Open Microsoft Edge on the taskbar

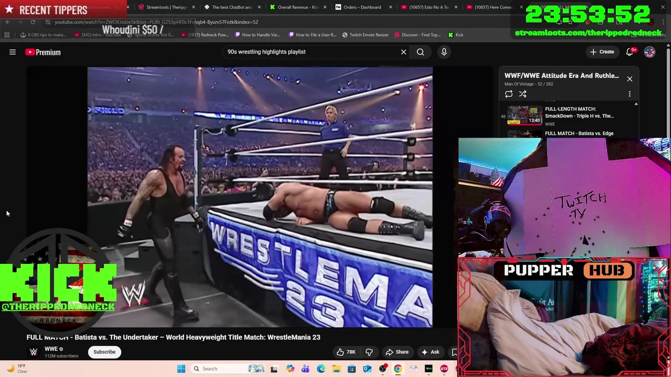pos(321,369)
